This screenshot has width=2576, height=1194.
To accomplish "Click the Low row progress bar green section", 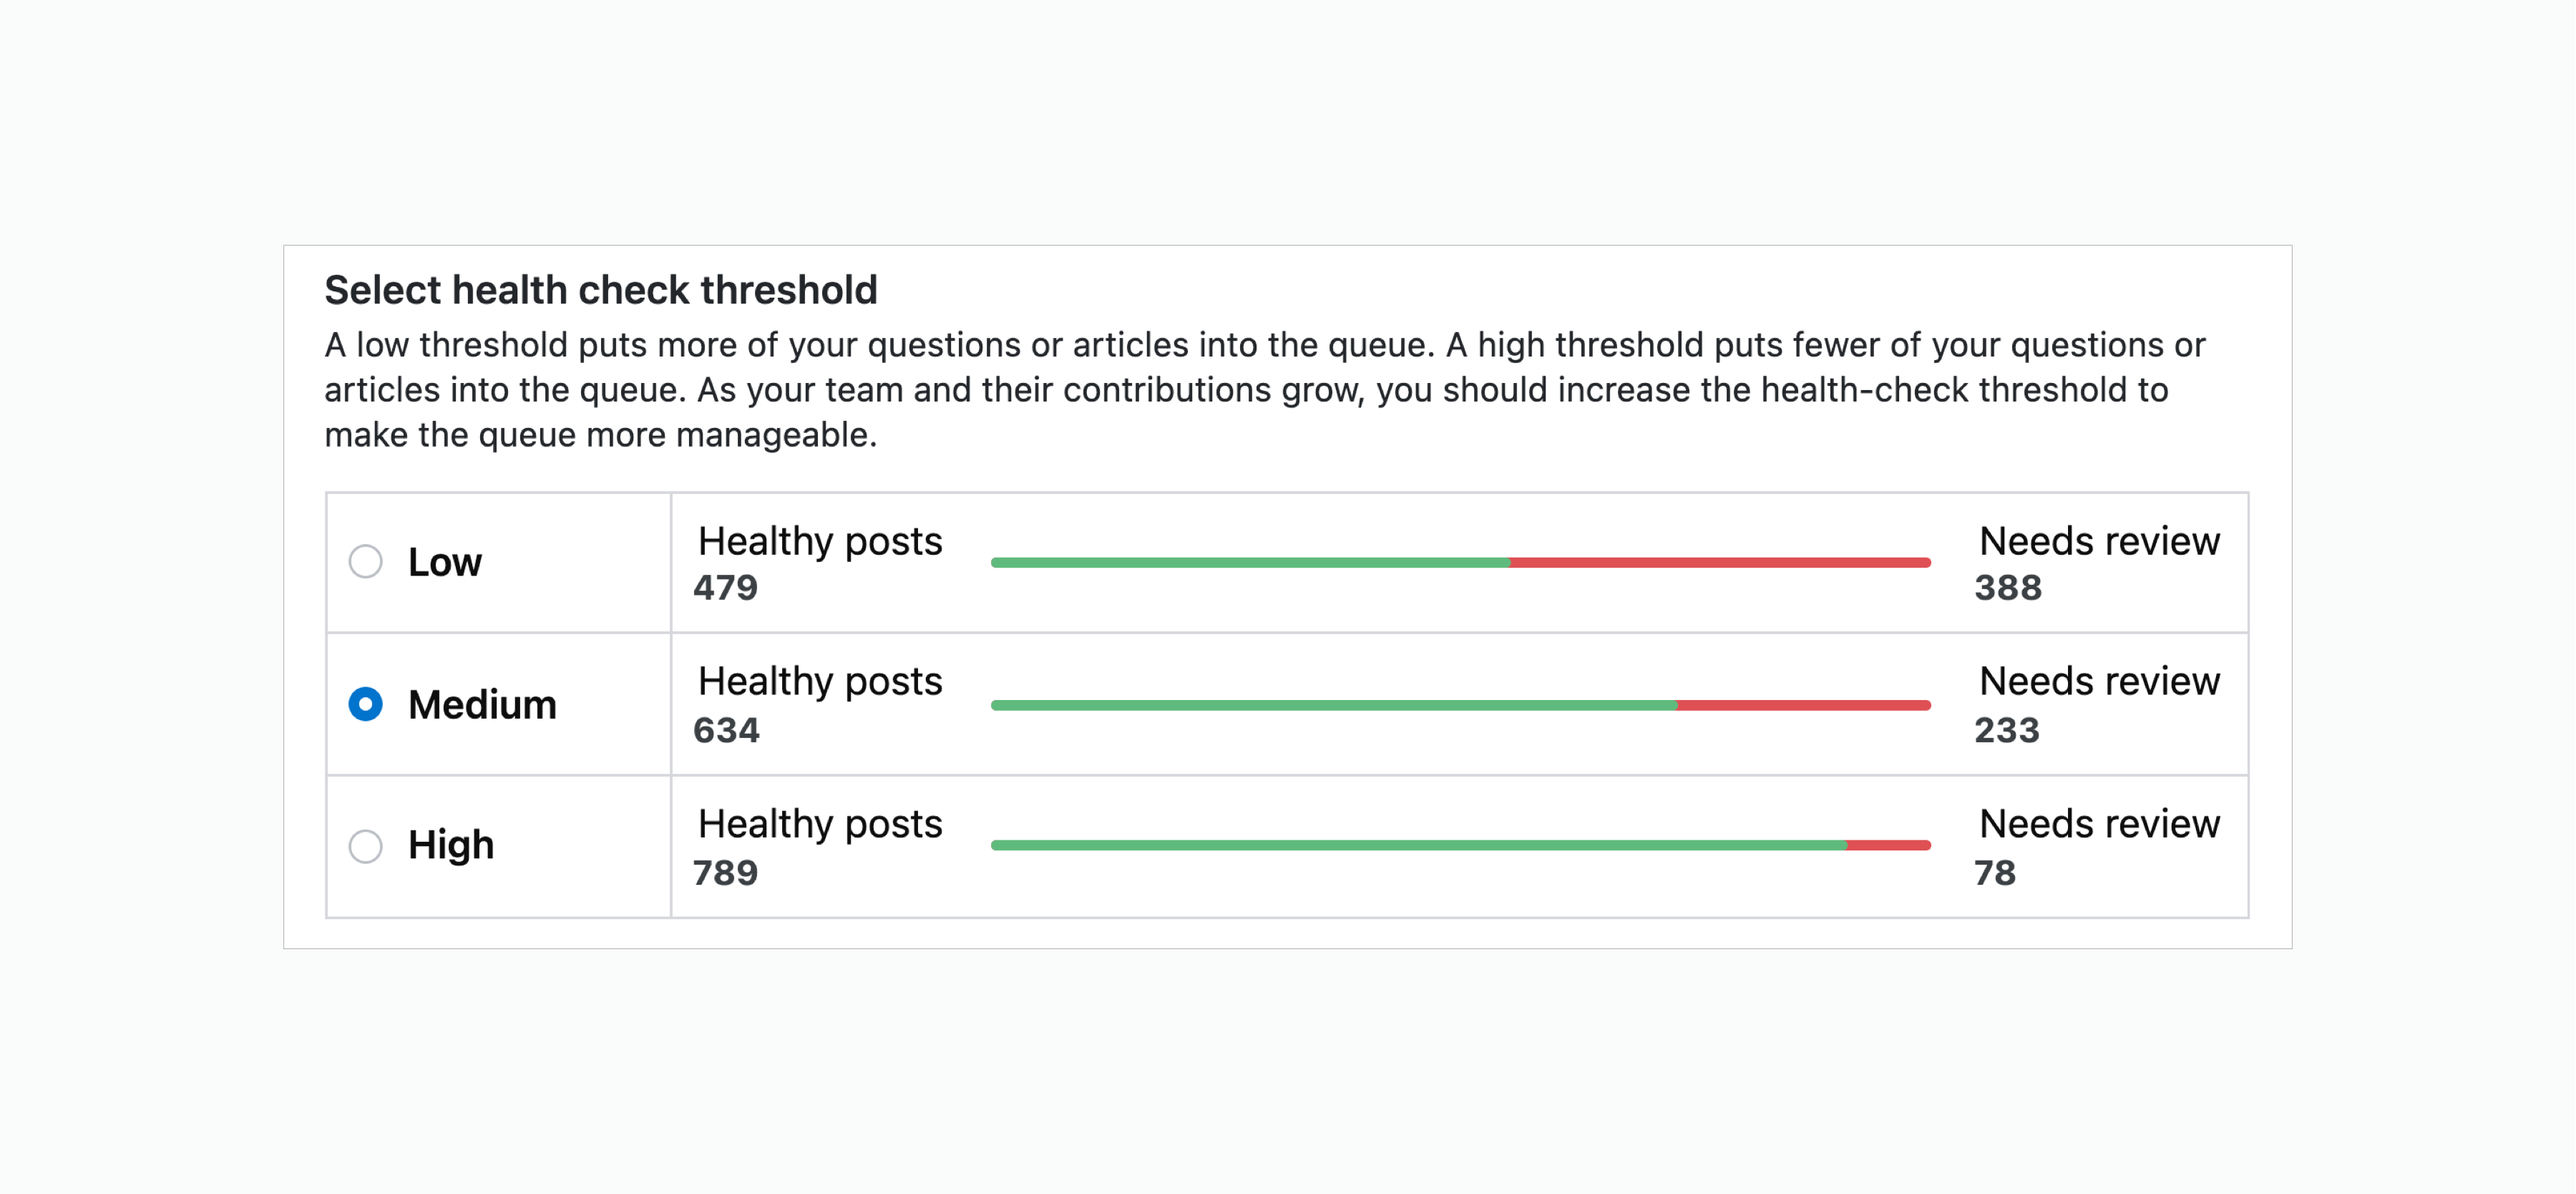I will (1250, 563).
